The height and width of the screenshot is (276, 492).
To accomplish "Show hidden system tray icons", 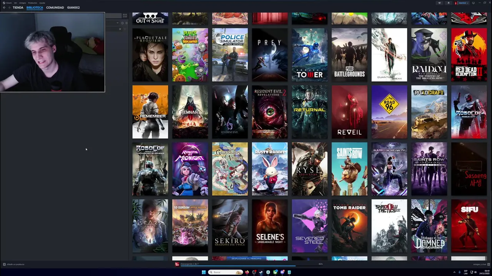I will [x=454, y=272].
